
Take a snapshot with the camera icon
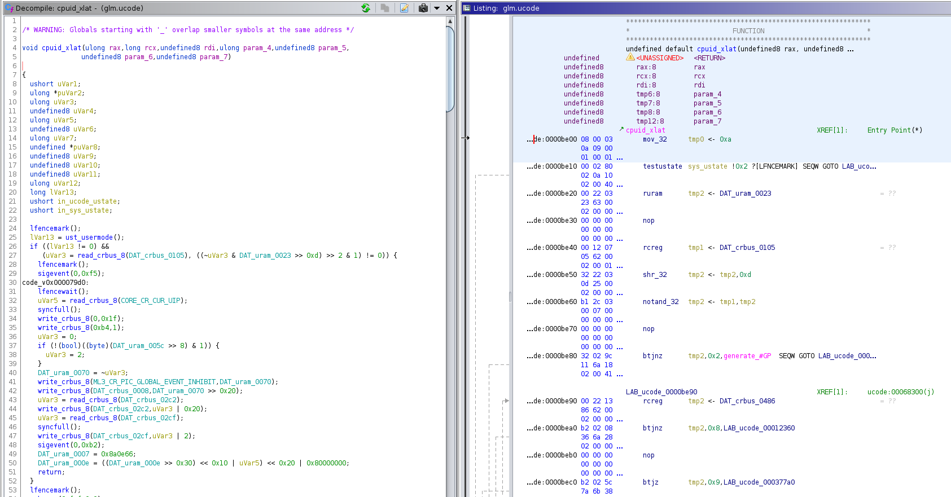pyautogui.click(x=423, y=8)
